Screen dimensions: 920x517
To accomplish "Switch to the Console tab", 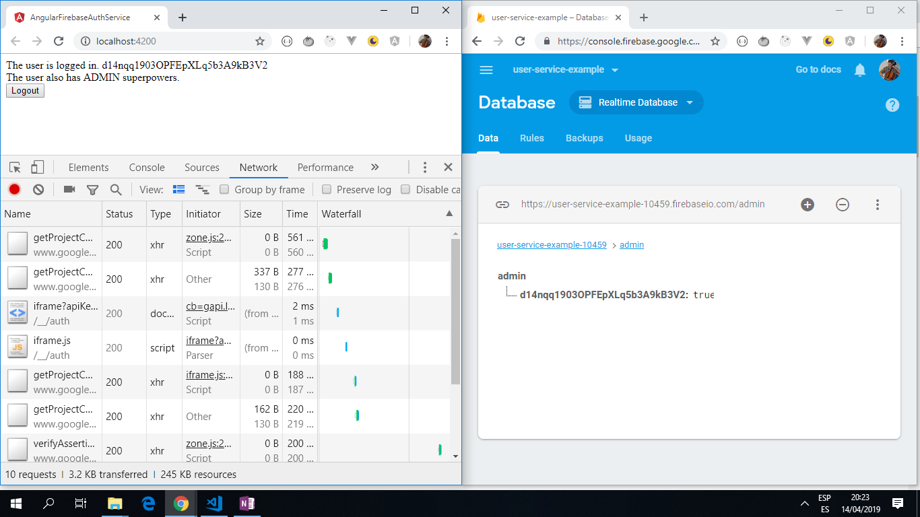I will [147, 168].
